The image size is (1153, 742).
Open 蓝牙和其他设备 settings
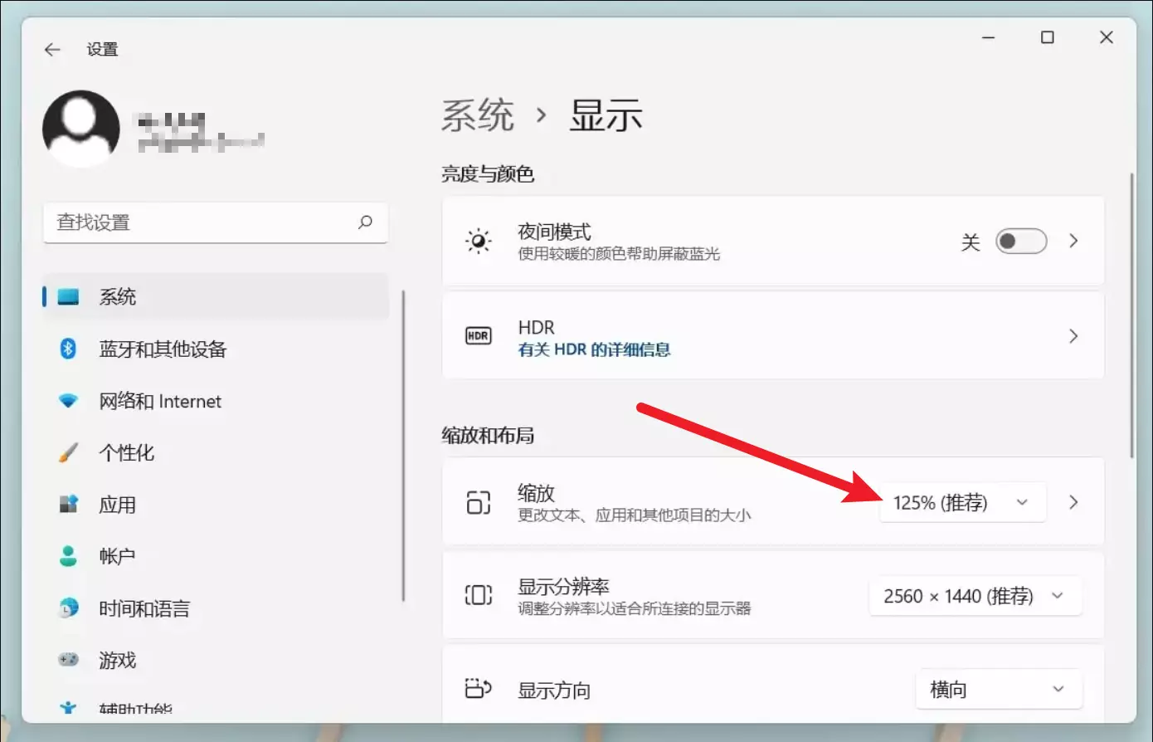[x=216, y=349]
